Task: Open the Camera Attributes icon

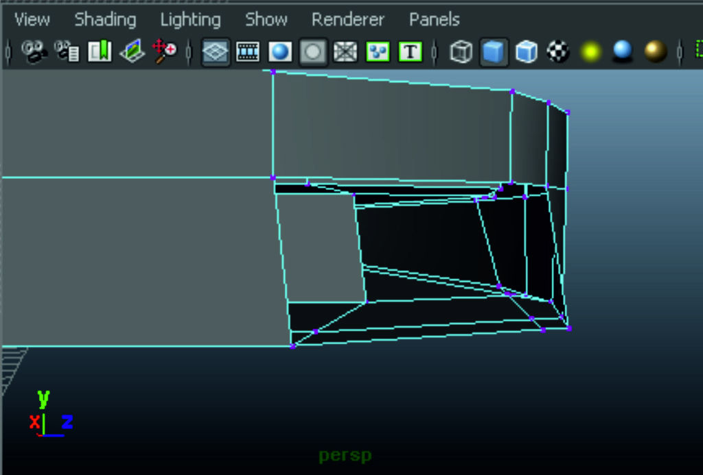Action: pyautogui.click(x=67, y=52)
